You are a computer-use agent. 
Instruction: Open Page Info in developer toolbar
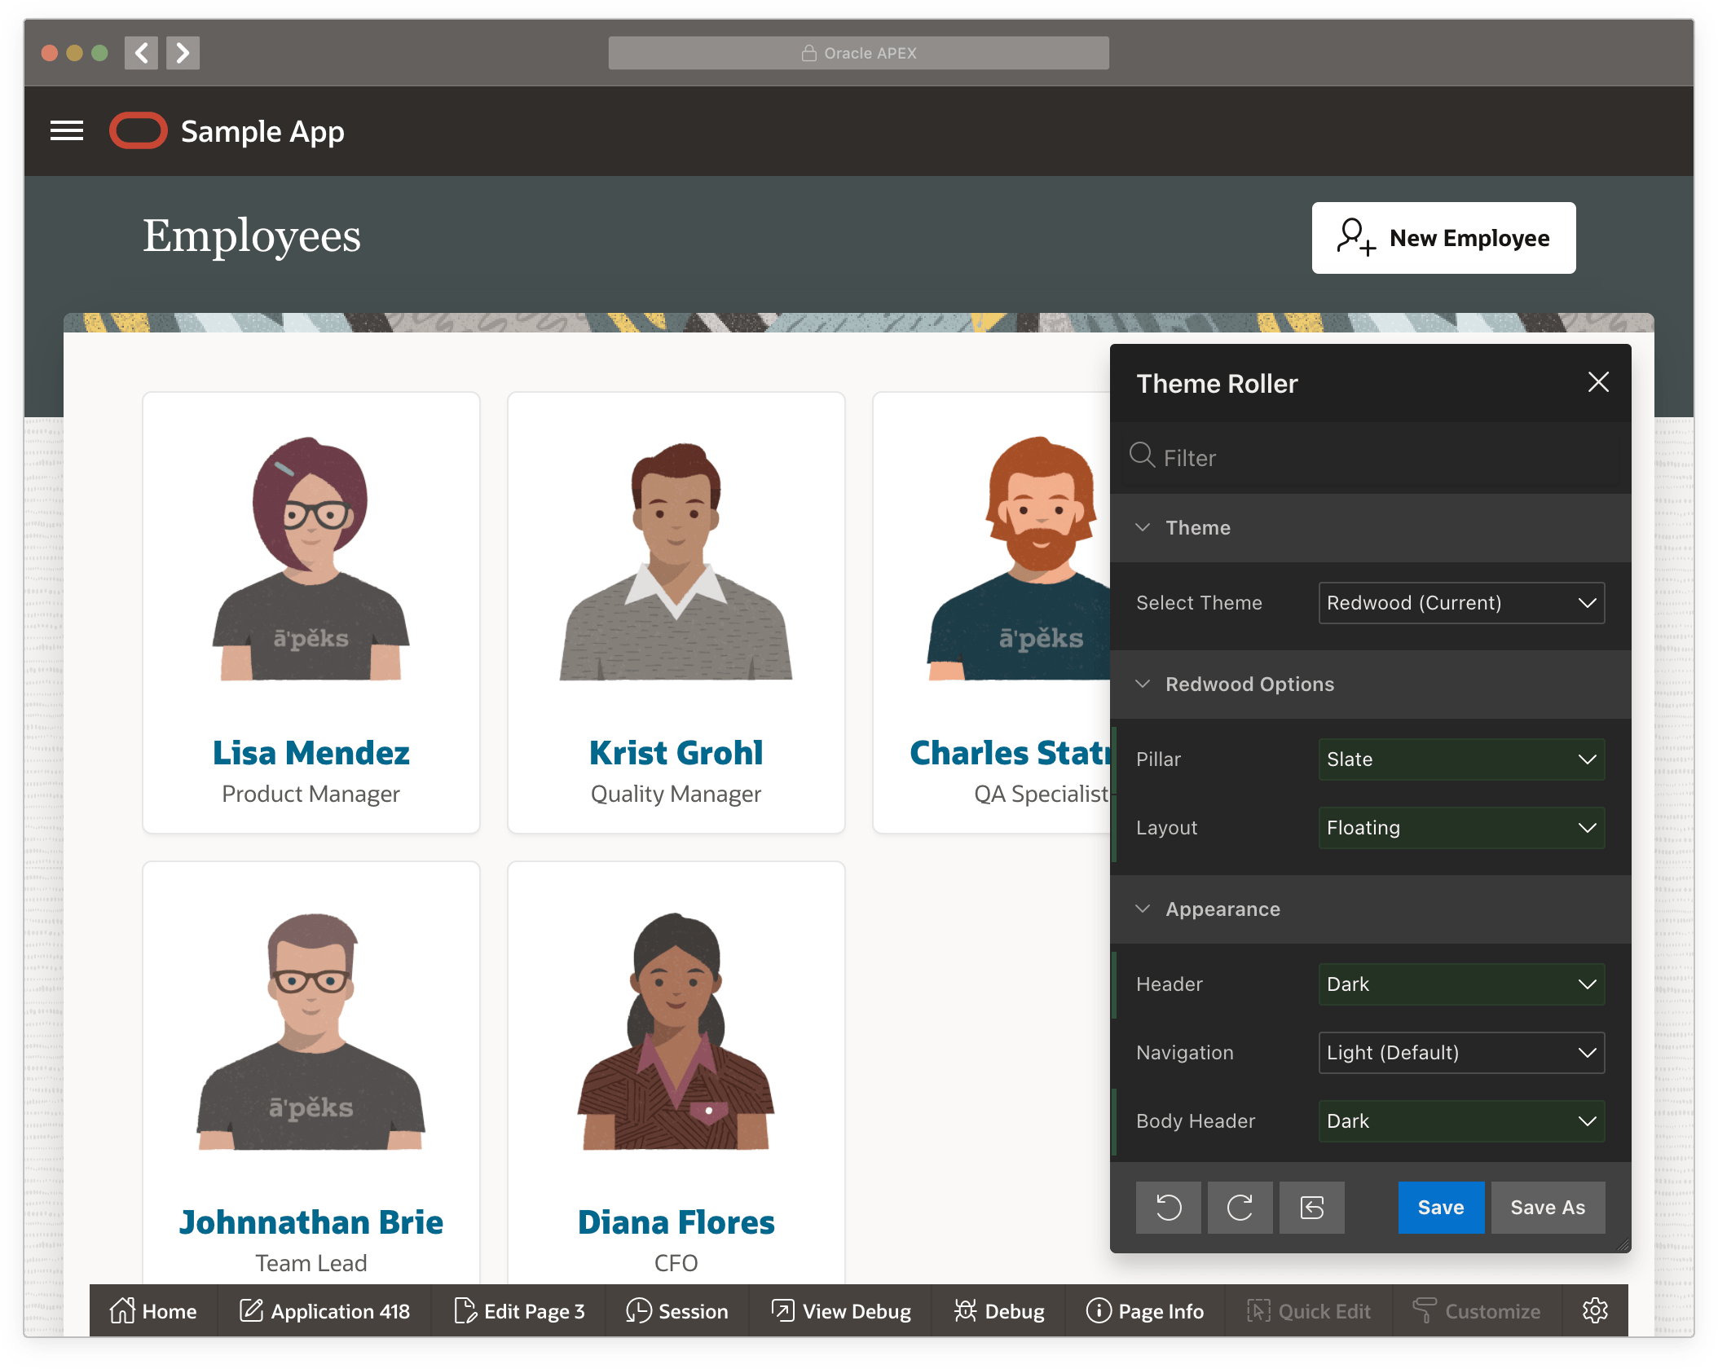coord(1144,1311)
